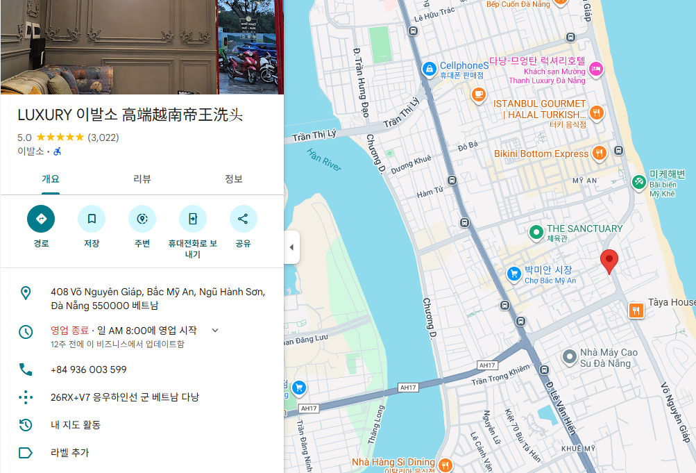Collapse the side panel arrow
696x473 pixels.
click(291, 247)
